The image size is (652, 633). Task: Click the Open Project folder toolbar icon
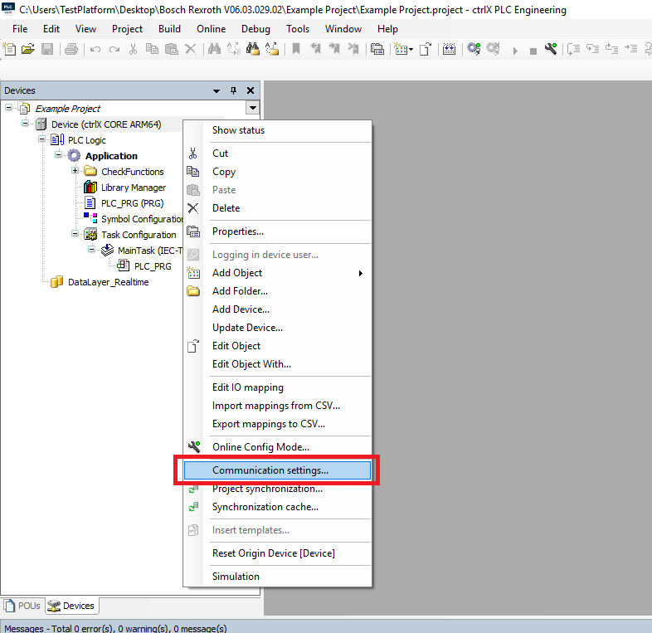click(28, 50)
